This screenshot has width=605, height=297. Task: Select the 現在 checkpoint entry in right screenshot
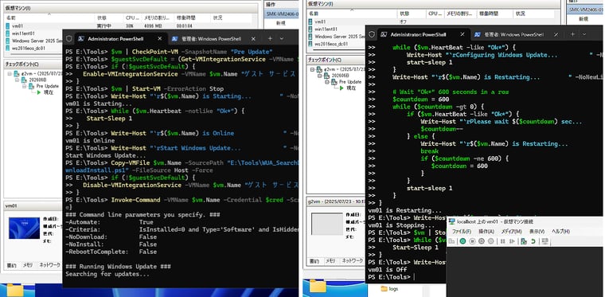coord(351,88)
